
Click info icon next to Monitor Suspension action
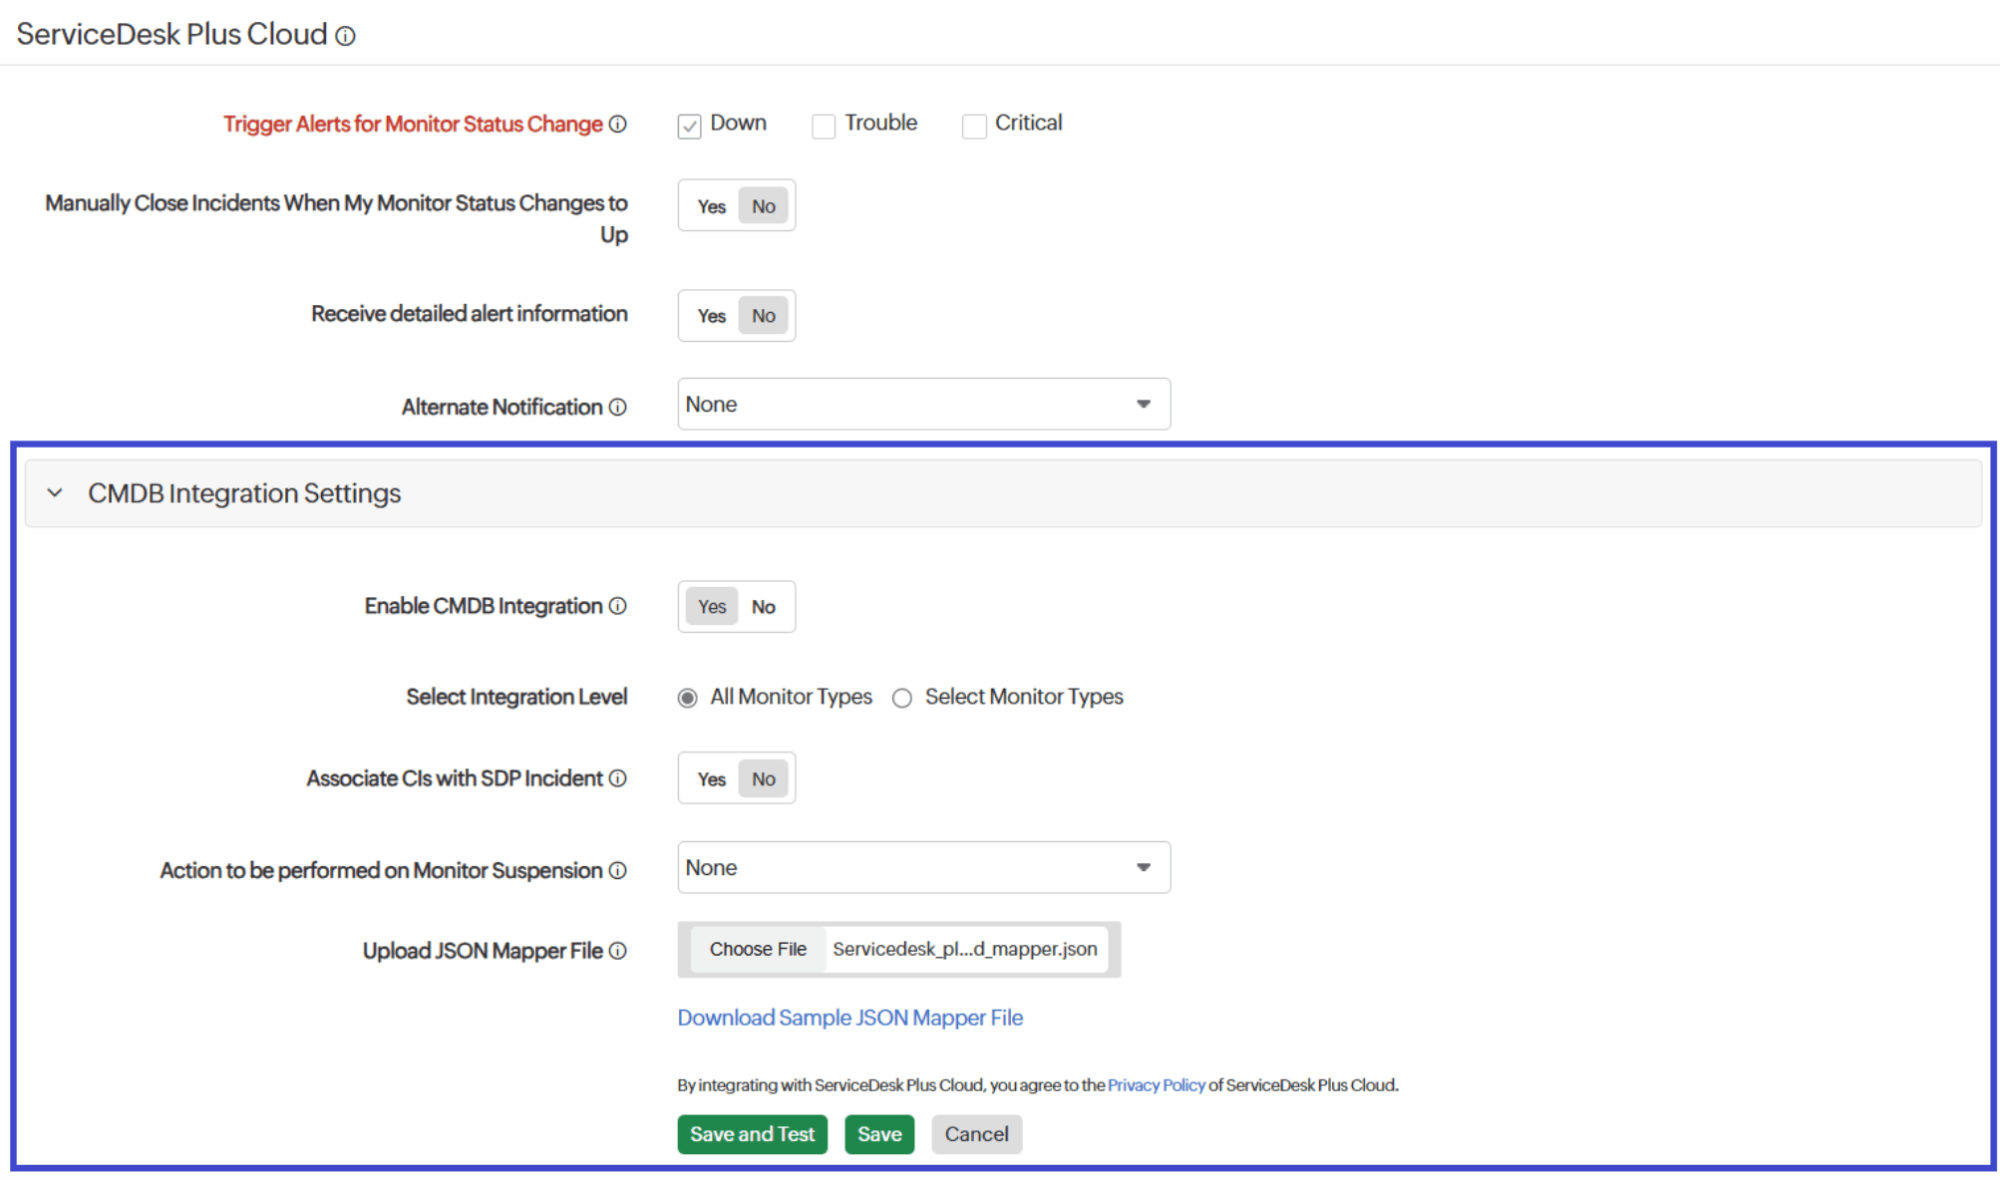point(618,870)
